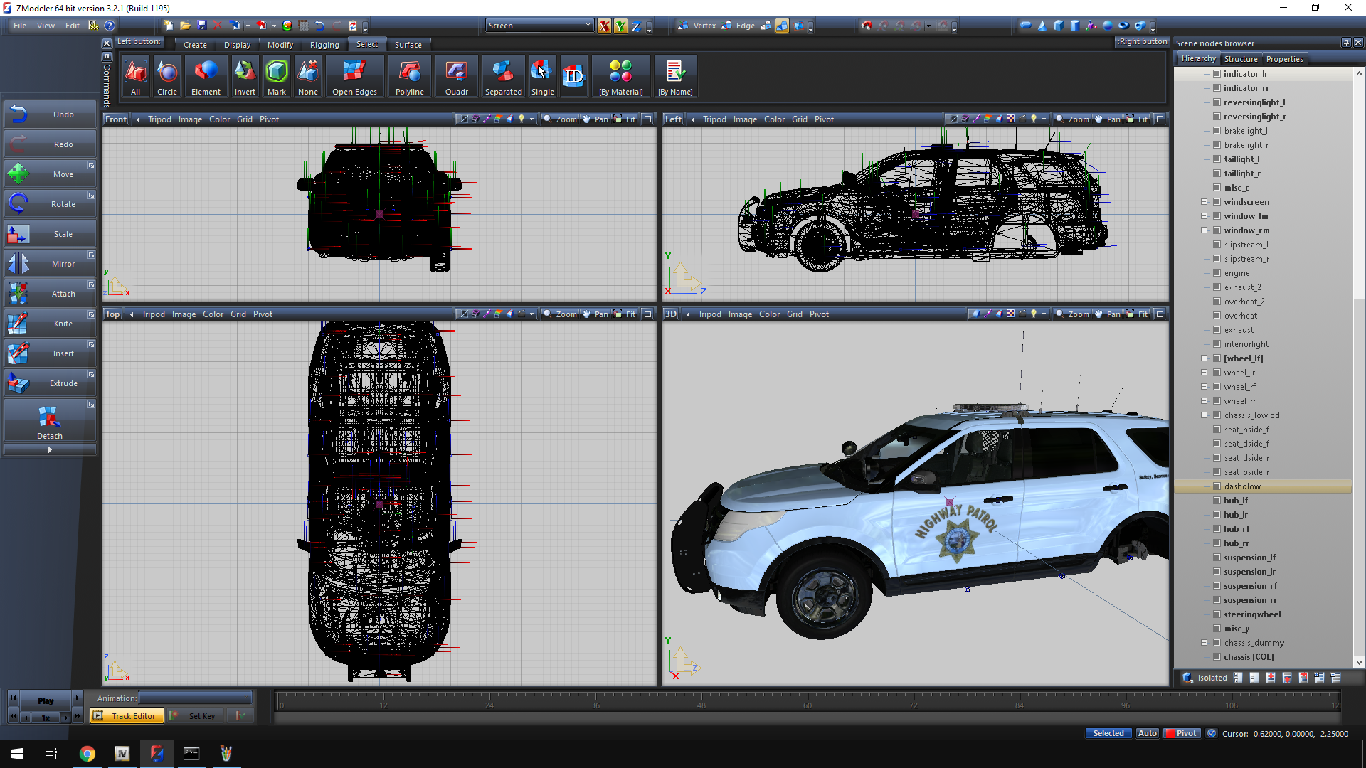
Task: Select the Circle selection tool
Action: [x=167, y=77]
